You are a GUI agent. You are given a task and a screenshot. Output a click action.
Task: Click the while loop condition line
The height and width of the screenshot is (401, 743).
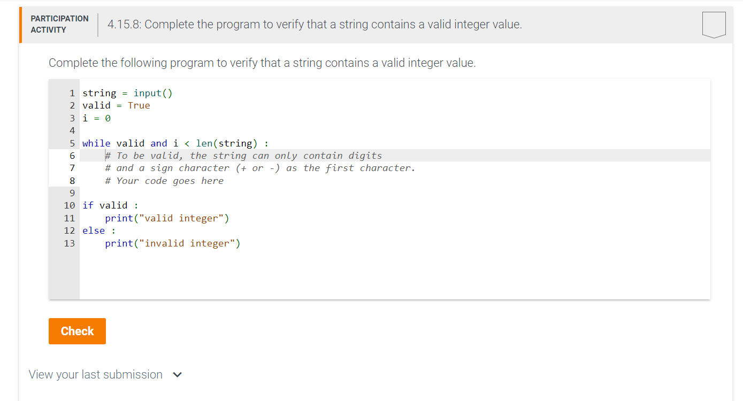(x=175, y=143)
